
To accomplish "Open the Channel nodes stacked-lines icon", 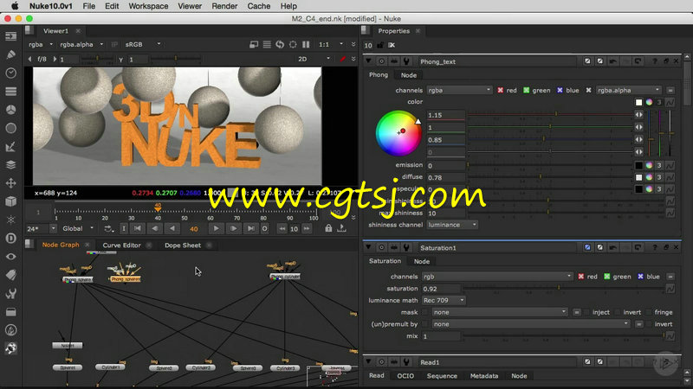I will pyautogui.click(x=11, y=92).
